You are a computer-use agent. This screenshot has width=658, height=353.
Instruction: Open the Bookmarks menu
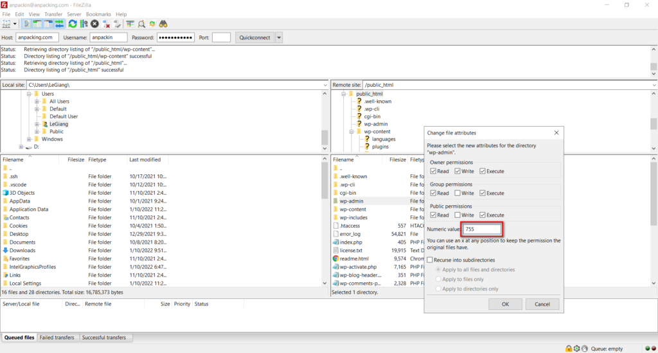(98, 14)
